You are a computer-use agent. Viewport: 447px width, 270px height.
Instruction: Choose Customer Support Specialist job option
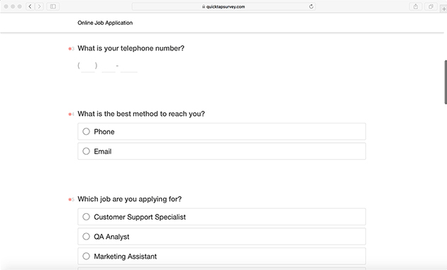coord(221,217)
